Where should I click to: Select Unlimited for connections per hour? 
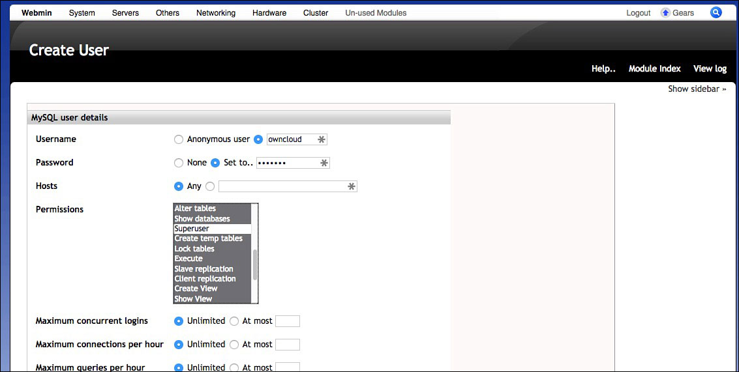pyautogui.click(x=179, y=345)
